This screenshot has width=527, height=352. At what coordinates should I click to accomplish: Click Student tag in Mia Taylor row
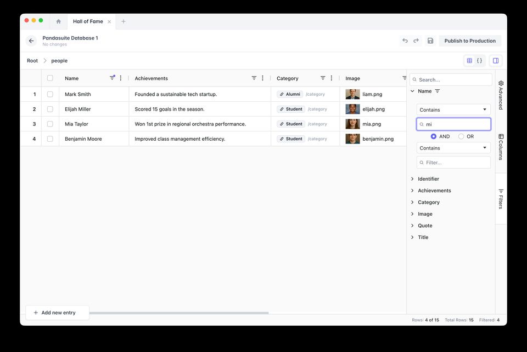[291, 124]
